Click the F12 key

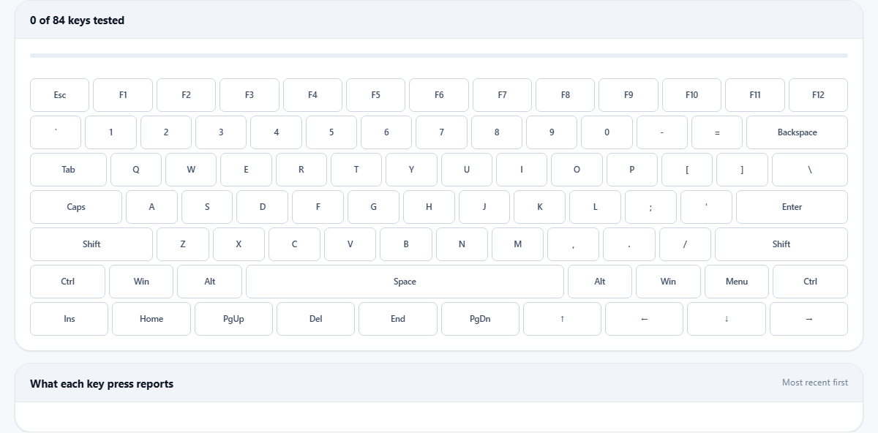[818, 95]
